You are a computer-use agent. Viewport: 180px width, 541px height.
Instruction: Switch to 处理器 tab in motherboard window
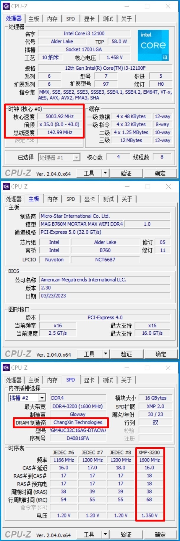(14, 199)
